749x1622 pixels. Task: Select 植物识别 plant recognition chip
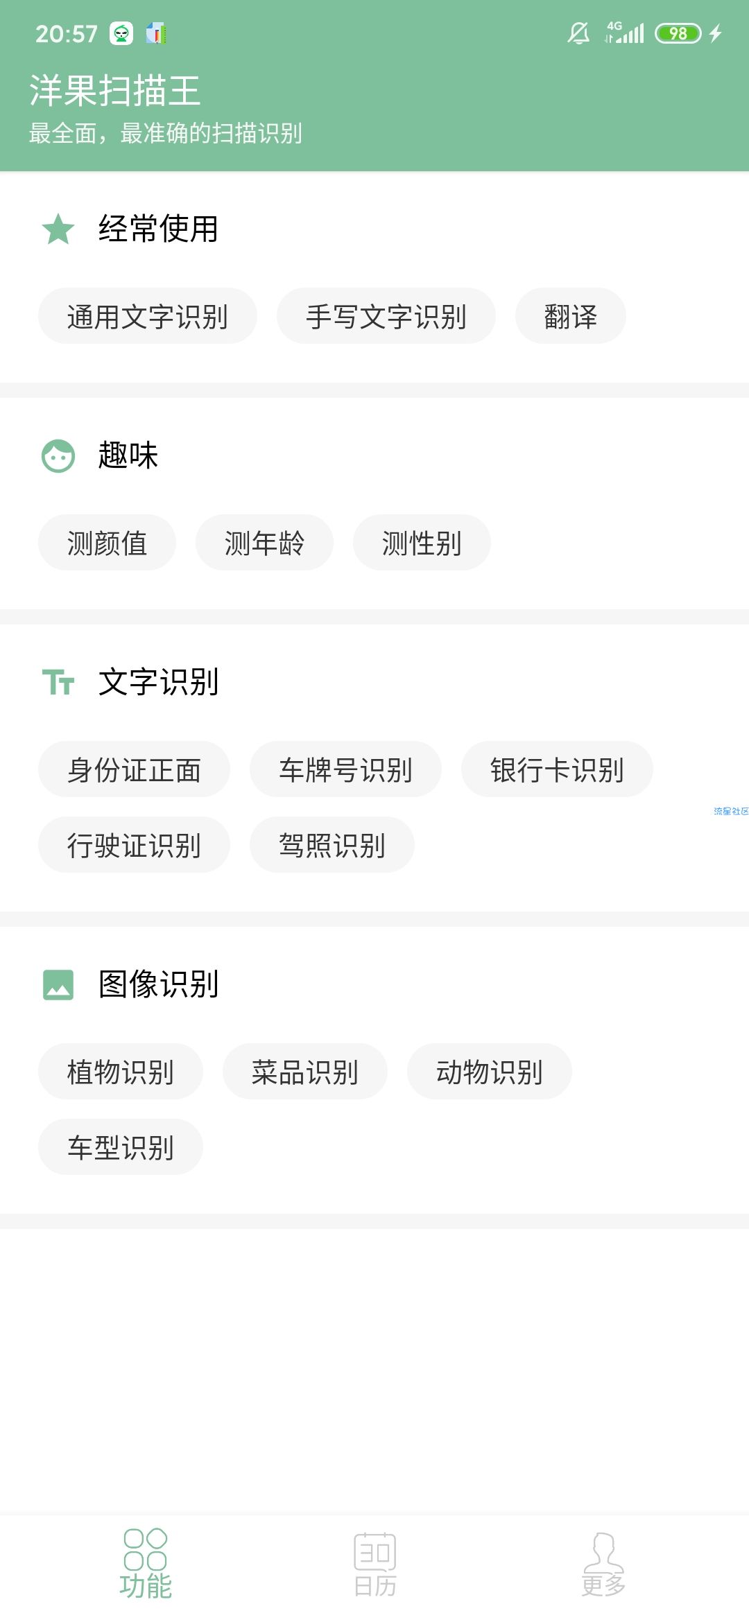click(121, 1072)
